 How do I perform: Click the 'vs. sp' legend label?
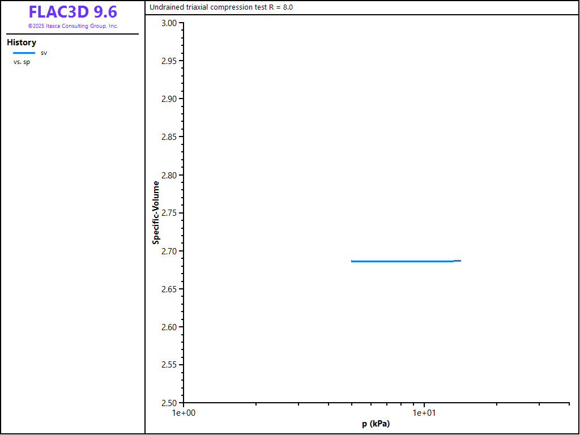click(22, 62)
